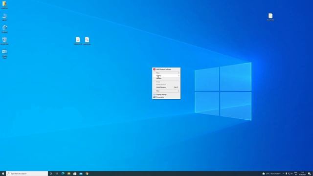This screenshot has height=176, width=313.
Task: Select Undo Rename in context menu
Action: (x=166, y=88)
